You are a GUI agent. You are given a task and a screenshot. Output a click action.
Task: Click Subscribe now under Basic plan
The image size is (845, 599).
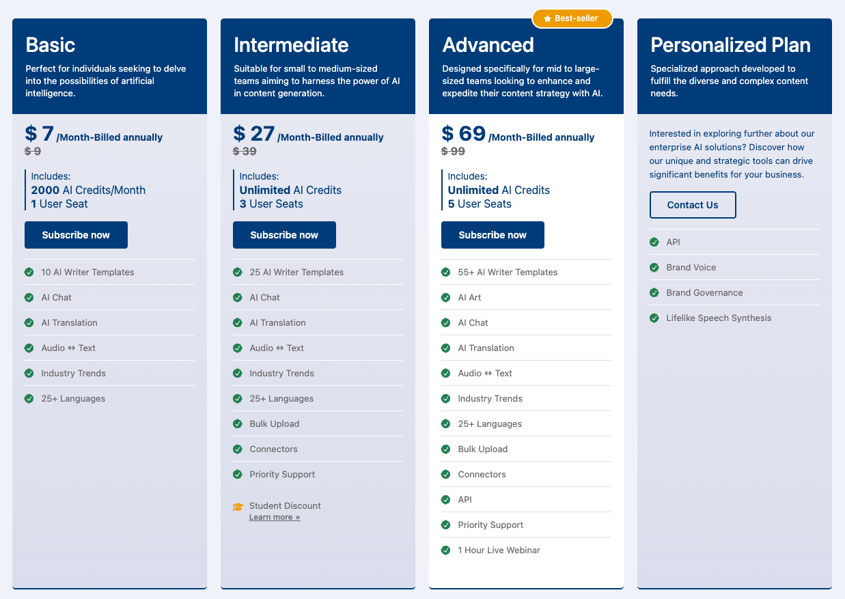click(76, 235)
